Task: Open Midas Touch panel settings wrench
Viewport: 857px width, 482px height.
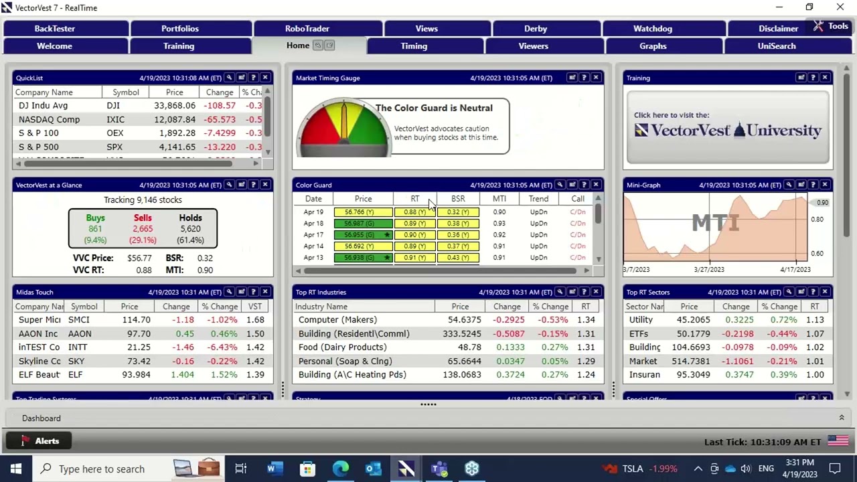Action: pyautogui.click(x=229, y=292)
